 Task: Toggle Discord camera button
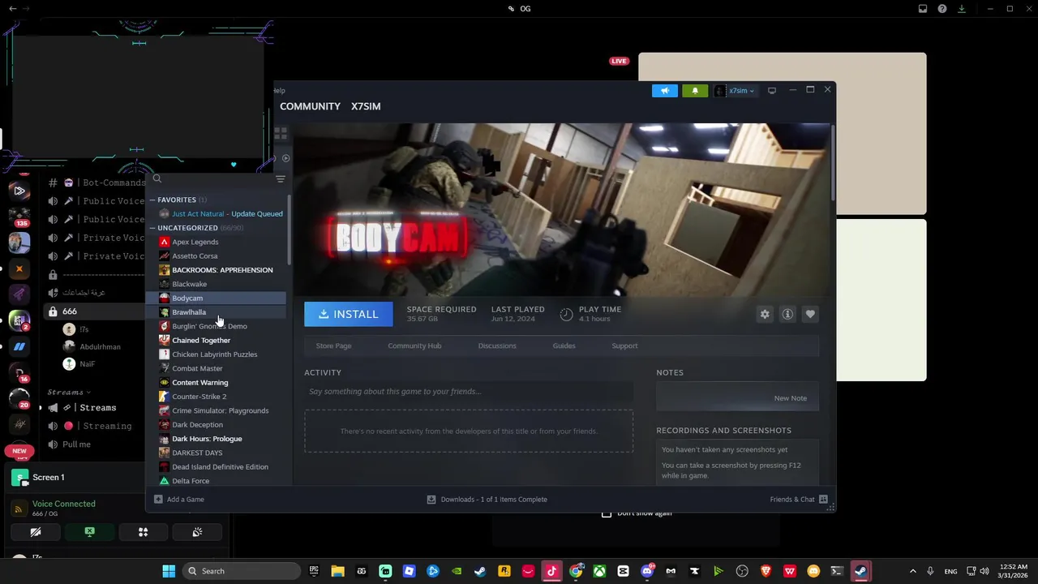click(x=36, y=532)
